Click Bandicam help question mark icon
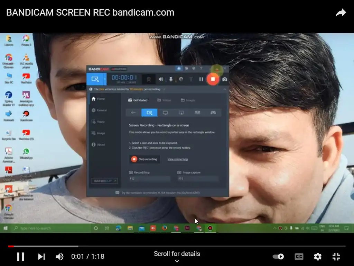This screenshot has width=354, height=266. [x=201, y=68]
